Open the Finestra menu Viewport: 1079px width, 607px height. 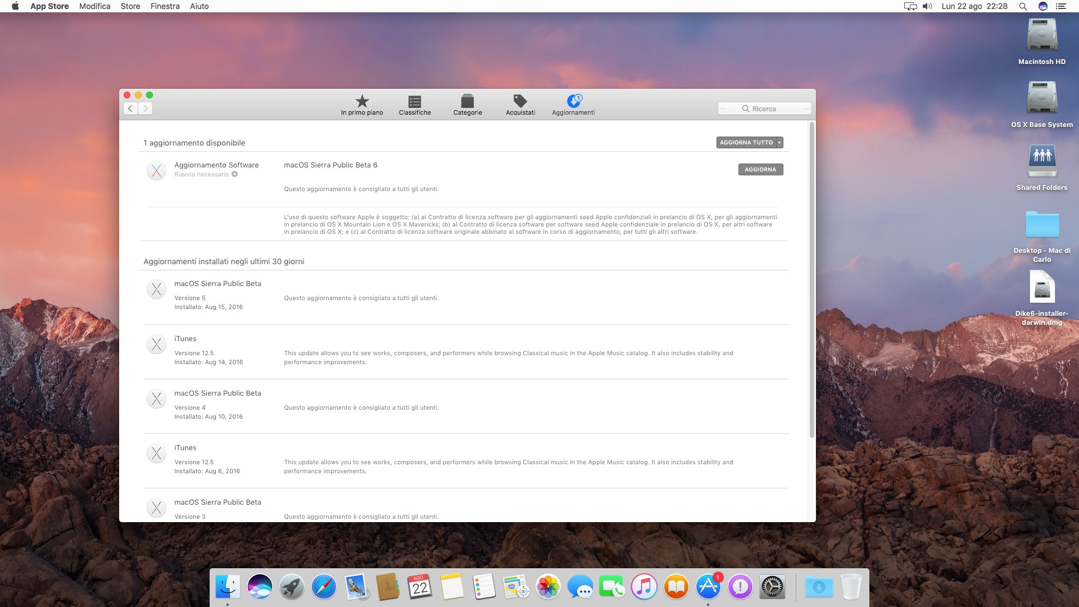(165, 6)
